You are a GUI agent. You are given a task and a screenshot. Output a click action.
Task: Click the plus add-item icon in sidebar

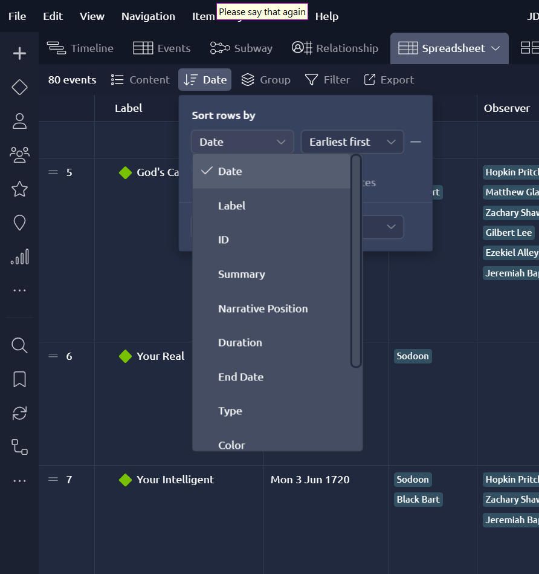click(x=19, y=54)
